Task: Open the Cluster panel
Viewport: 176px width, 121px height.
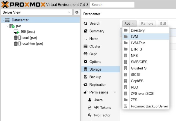Action: click(x=101, y=46)
